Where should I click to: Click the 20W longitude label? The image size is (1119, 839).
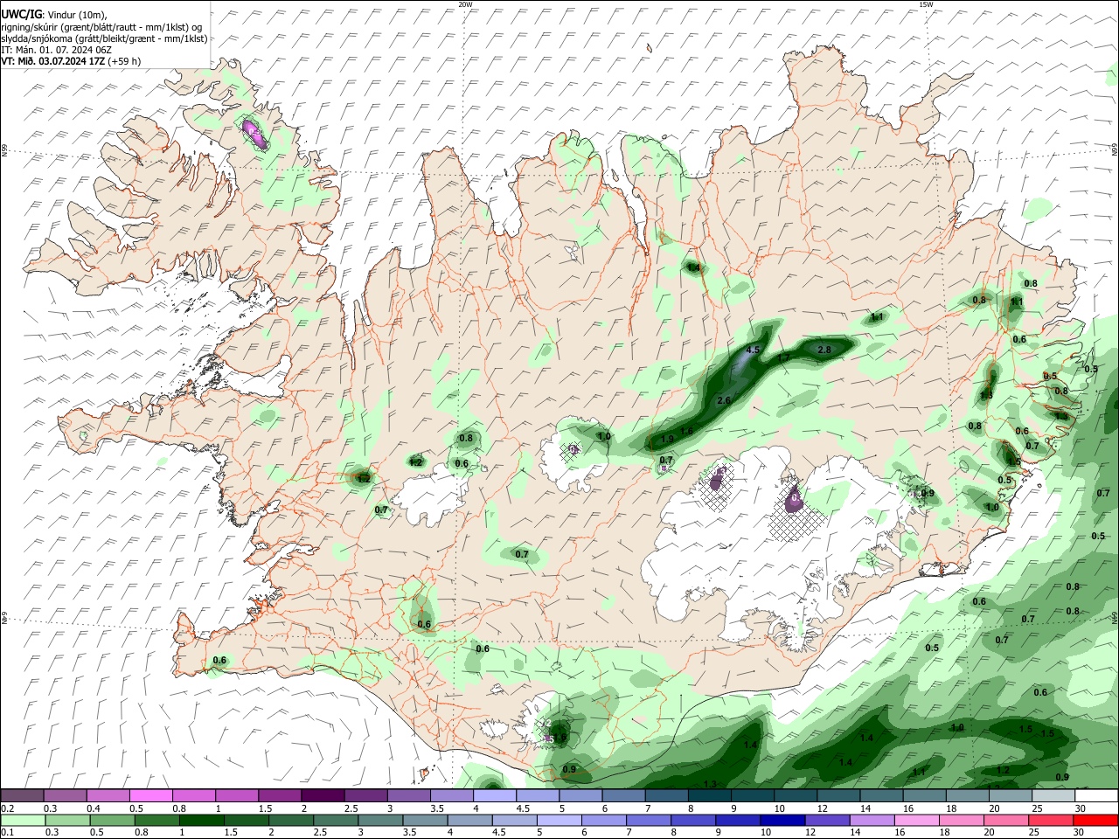[x=465, y=4]
